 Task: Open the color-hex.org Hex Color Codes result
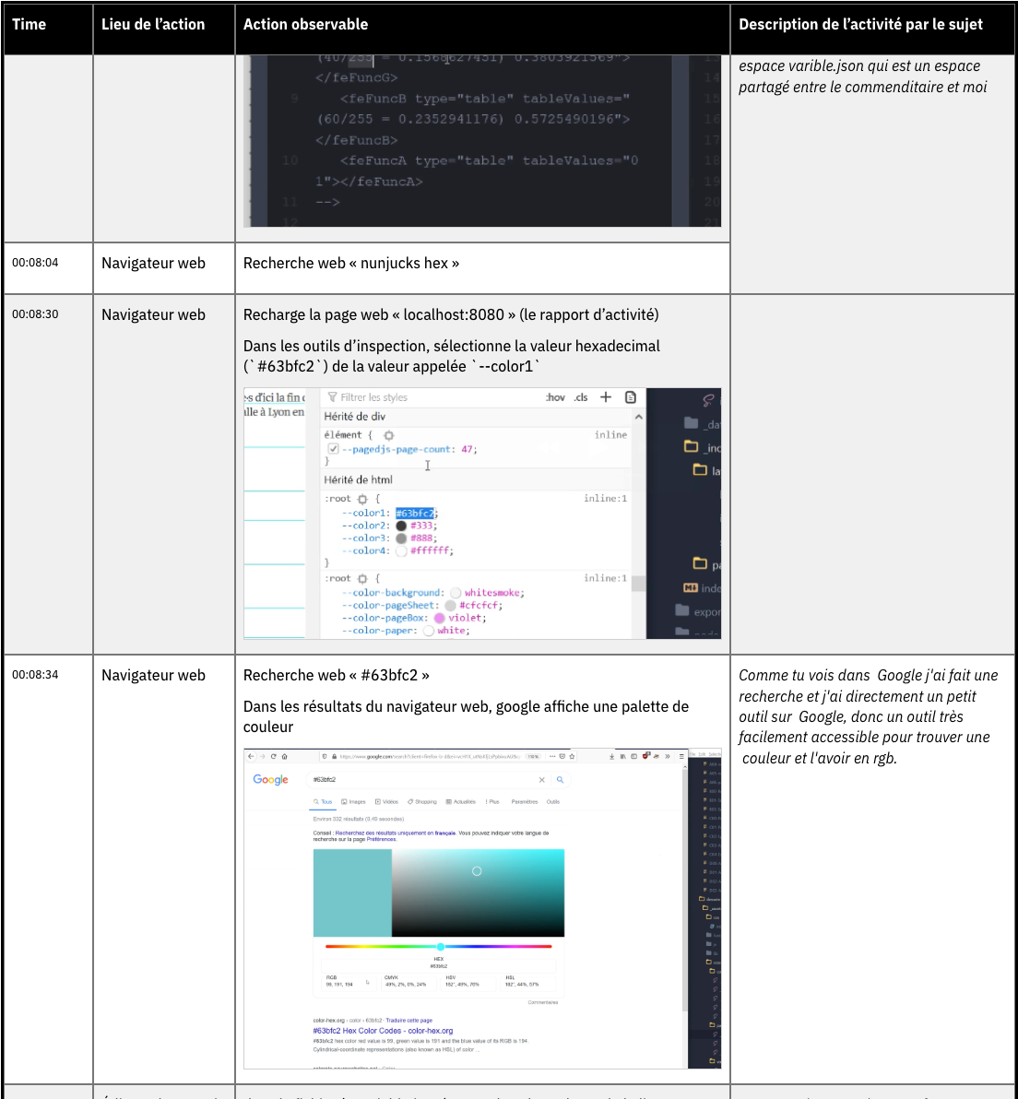(383, 1031)
